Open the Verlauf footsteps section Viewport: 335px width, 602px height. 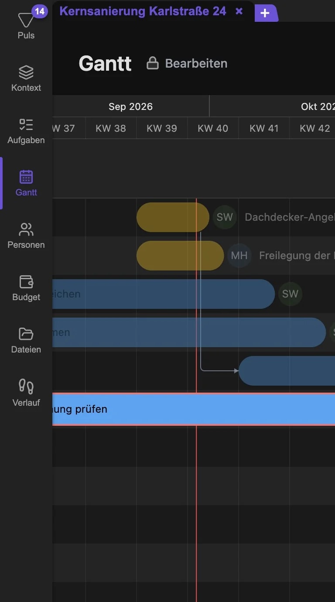tap(26, 393)
